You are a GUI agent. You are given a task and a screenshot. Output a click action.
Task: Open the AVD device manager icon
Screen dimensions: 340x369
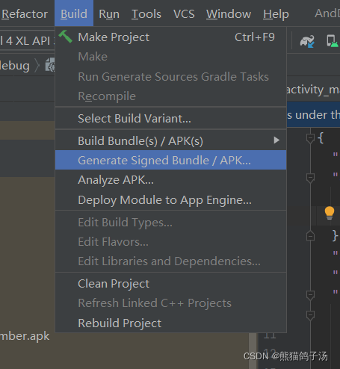333,41
